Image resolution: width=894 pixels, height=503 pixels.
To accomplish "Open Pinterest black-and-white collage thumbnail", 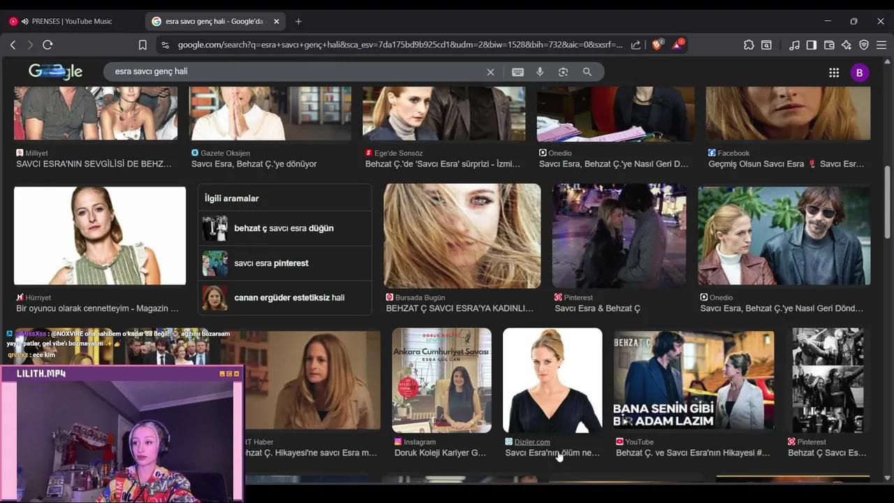I will point(828,381).
